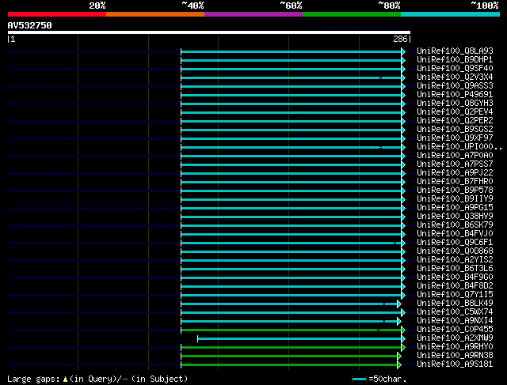This screenshot has width=507, height=385.
Task: Choose the UniRef100_A9PJ22 entry
Action: pos(455,173)
